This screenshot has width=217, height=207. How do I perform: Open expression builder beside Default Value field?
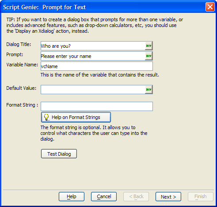click(148, 89)
